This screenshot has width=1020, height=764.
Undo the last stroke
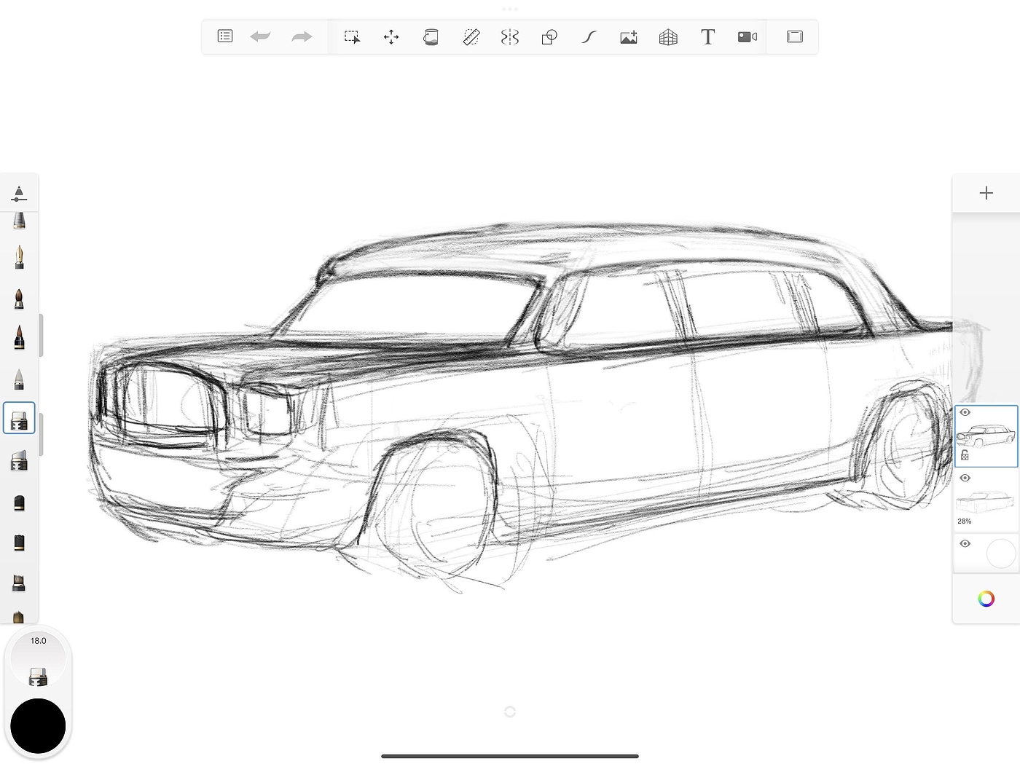point(260,36)
